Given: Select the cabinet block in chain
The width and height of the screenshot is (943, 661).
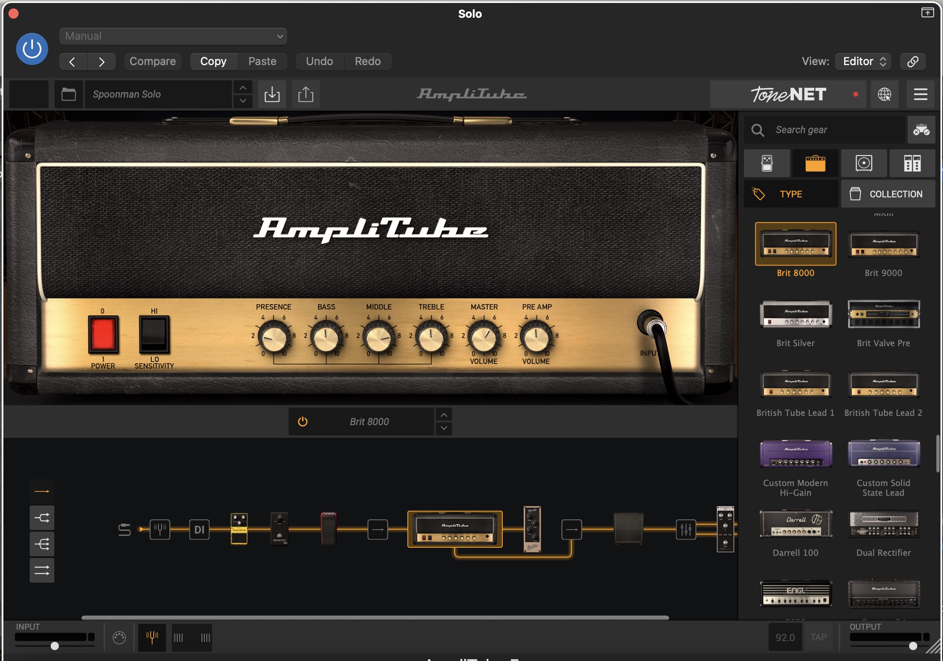Looking at the screenshot, I should (x=629, y=528).
